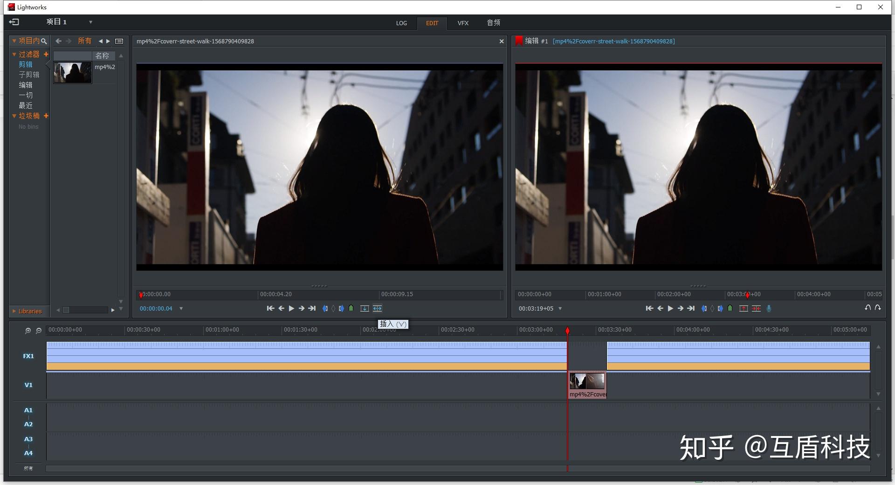Step back one frame in the source viewer

[281, 308]
